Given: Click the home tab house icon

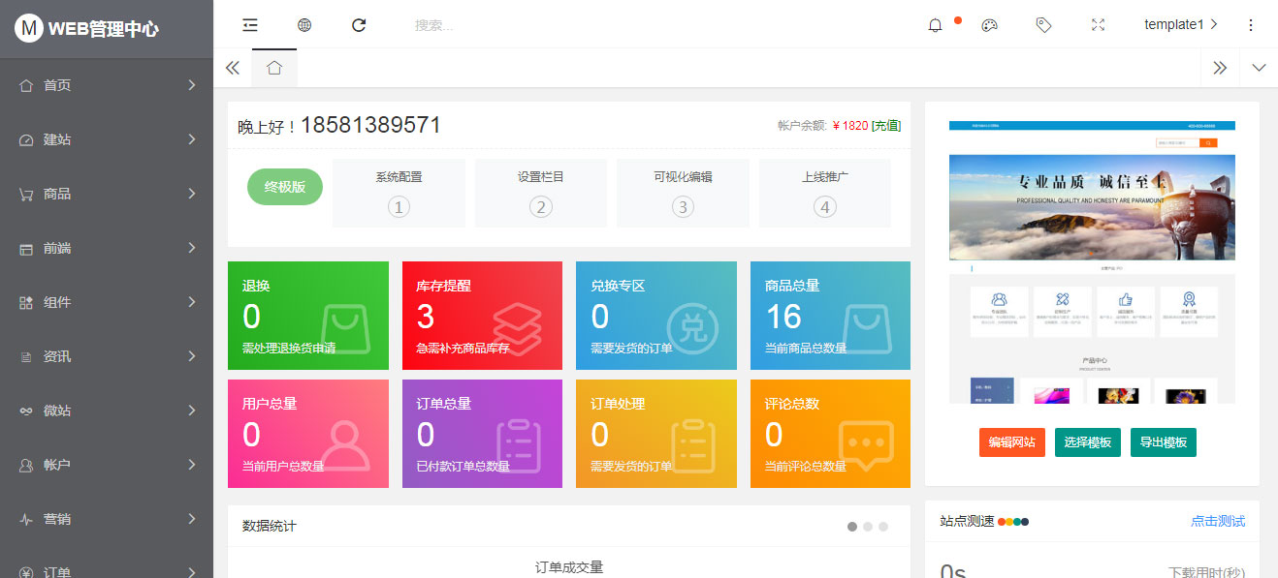Looking at the screenshot, I should [x=274, y=67].
